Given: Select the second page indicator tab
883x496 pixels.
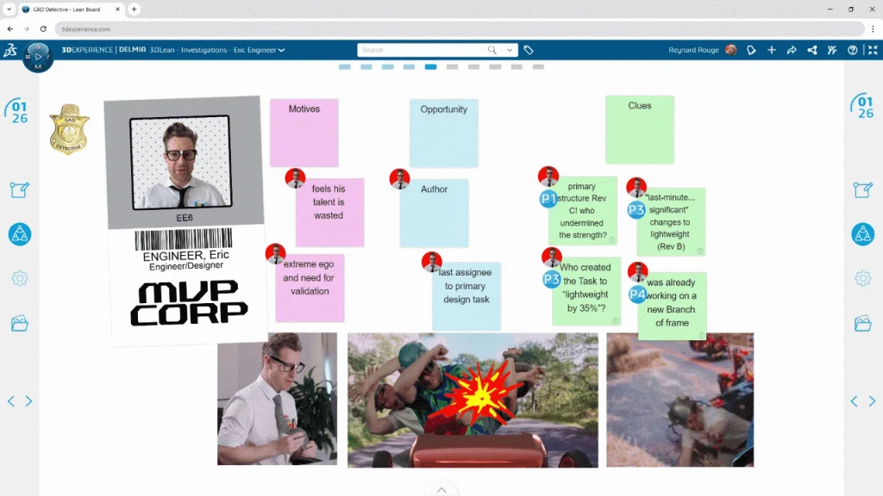Looking at the screenshot, I should (x=366, y=67).
